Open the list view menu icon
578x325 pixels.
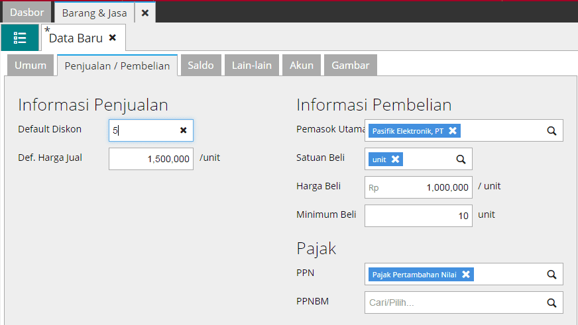pos(20,38)
